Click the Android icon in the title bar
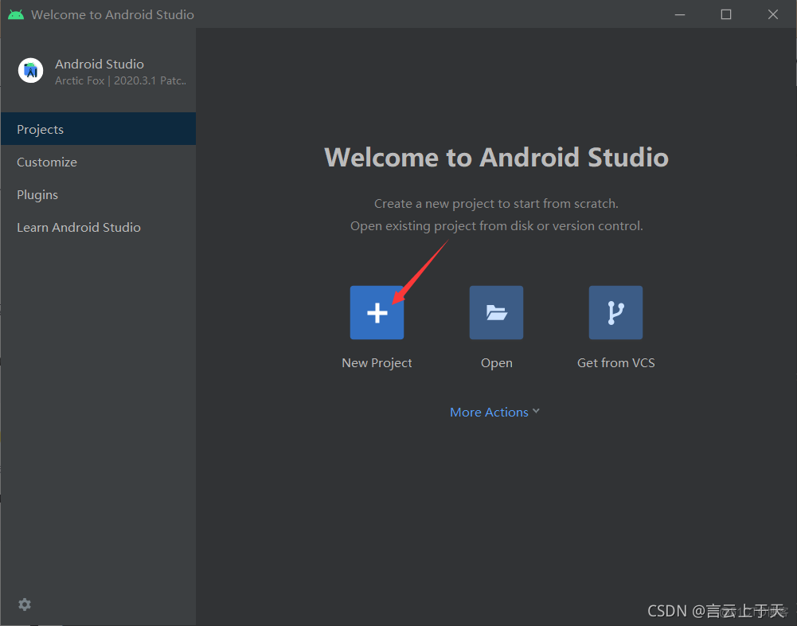797x626 pixels. [x=16, y=14]
